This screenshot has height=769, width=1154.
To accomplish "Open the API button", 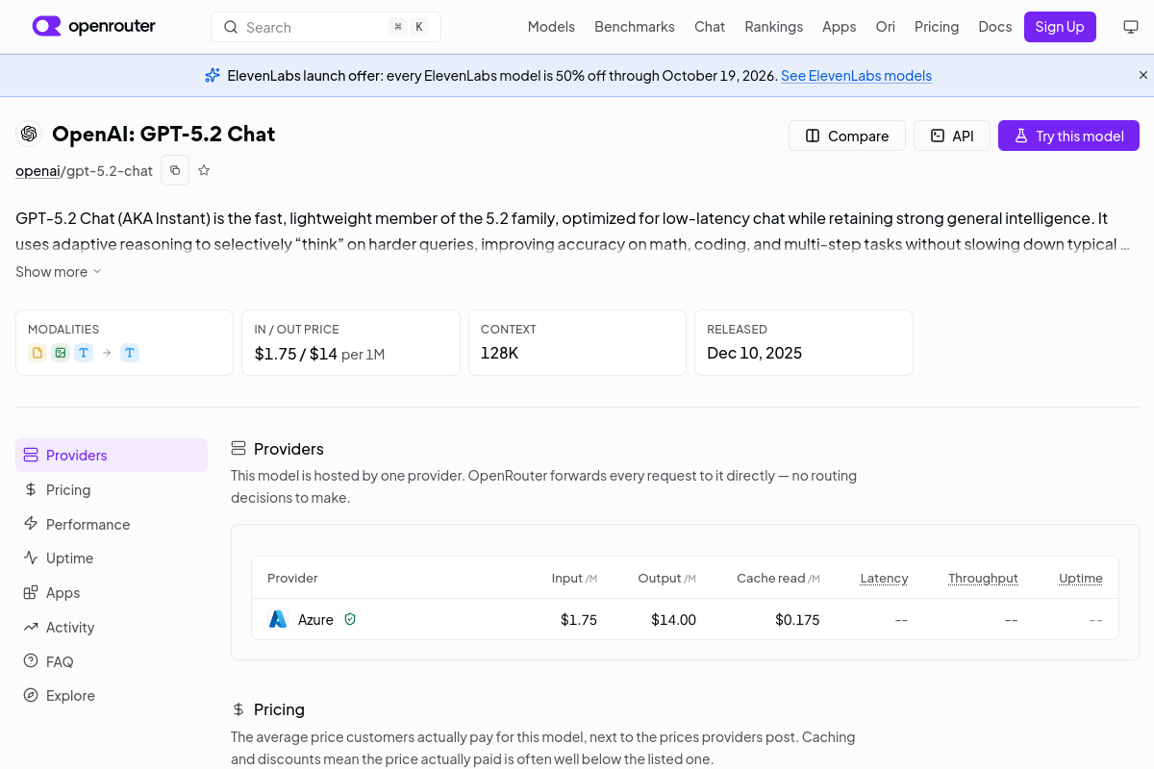I will pos(951,136).
